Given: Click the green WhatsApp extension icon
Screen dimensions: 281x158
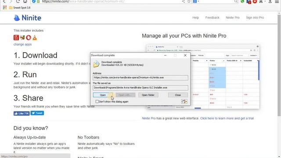Looking at the screenshot, I should point(242,1).
